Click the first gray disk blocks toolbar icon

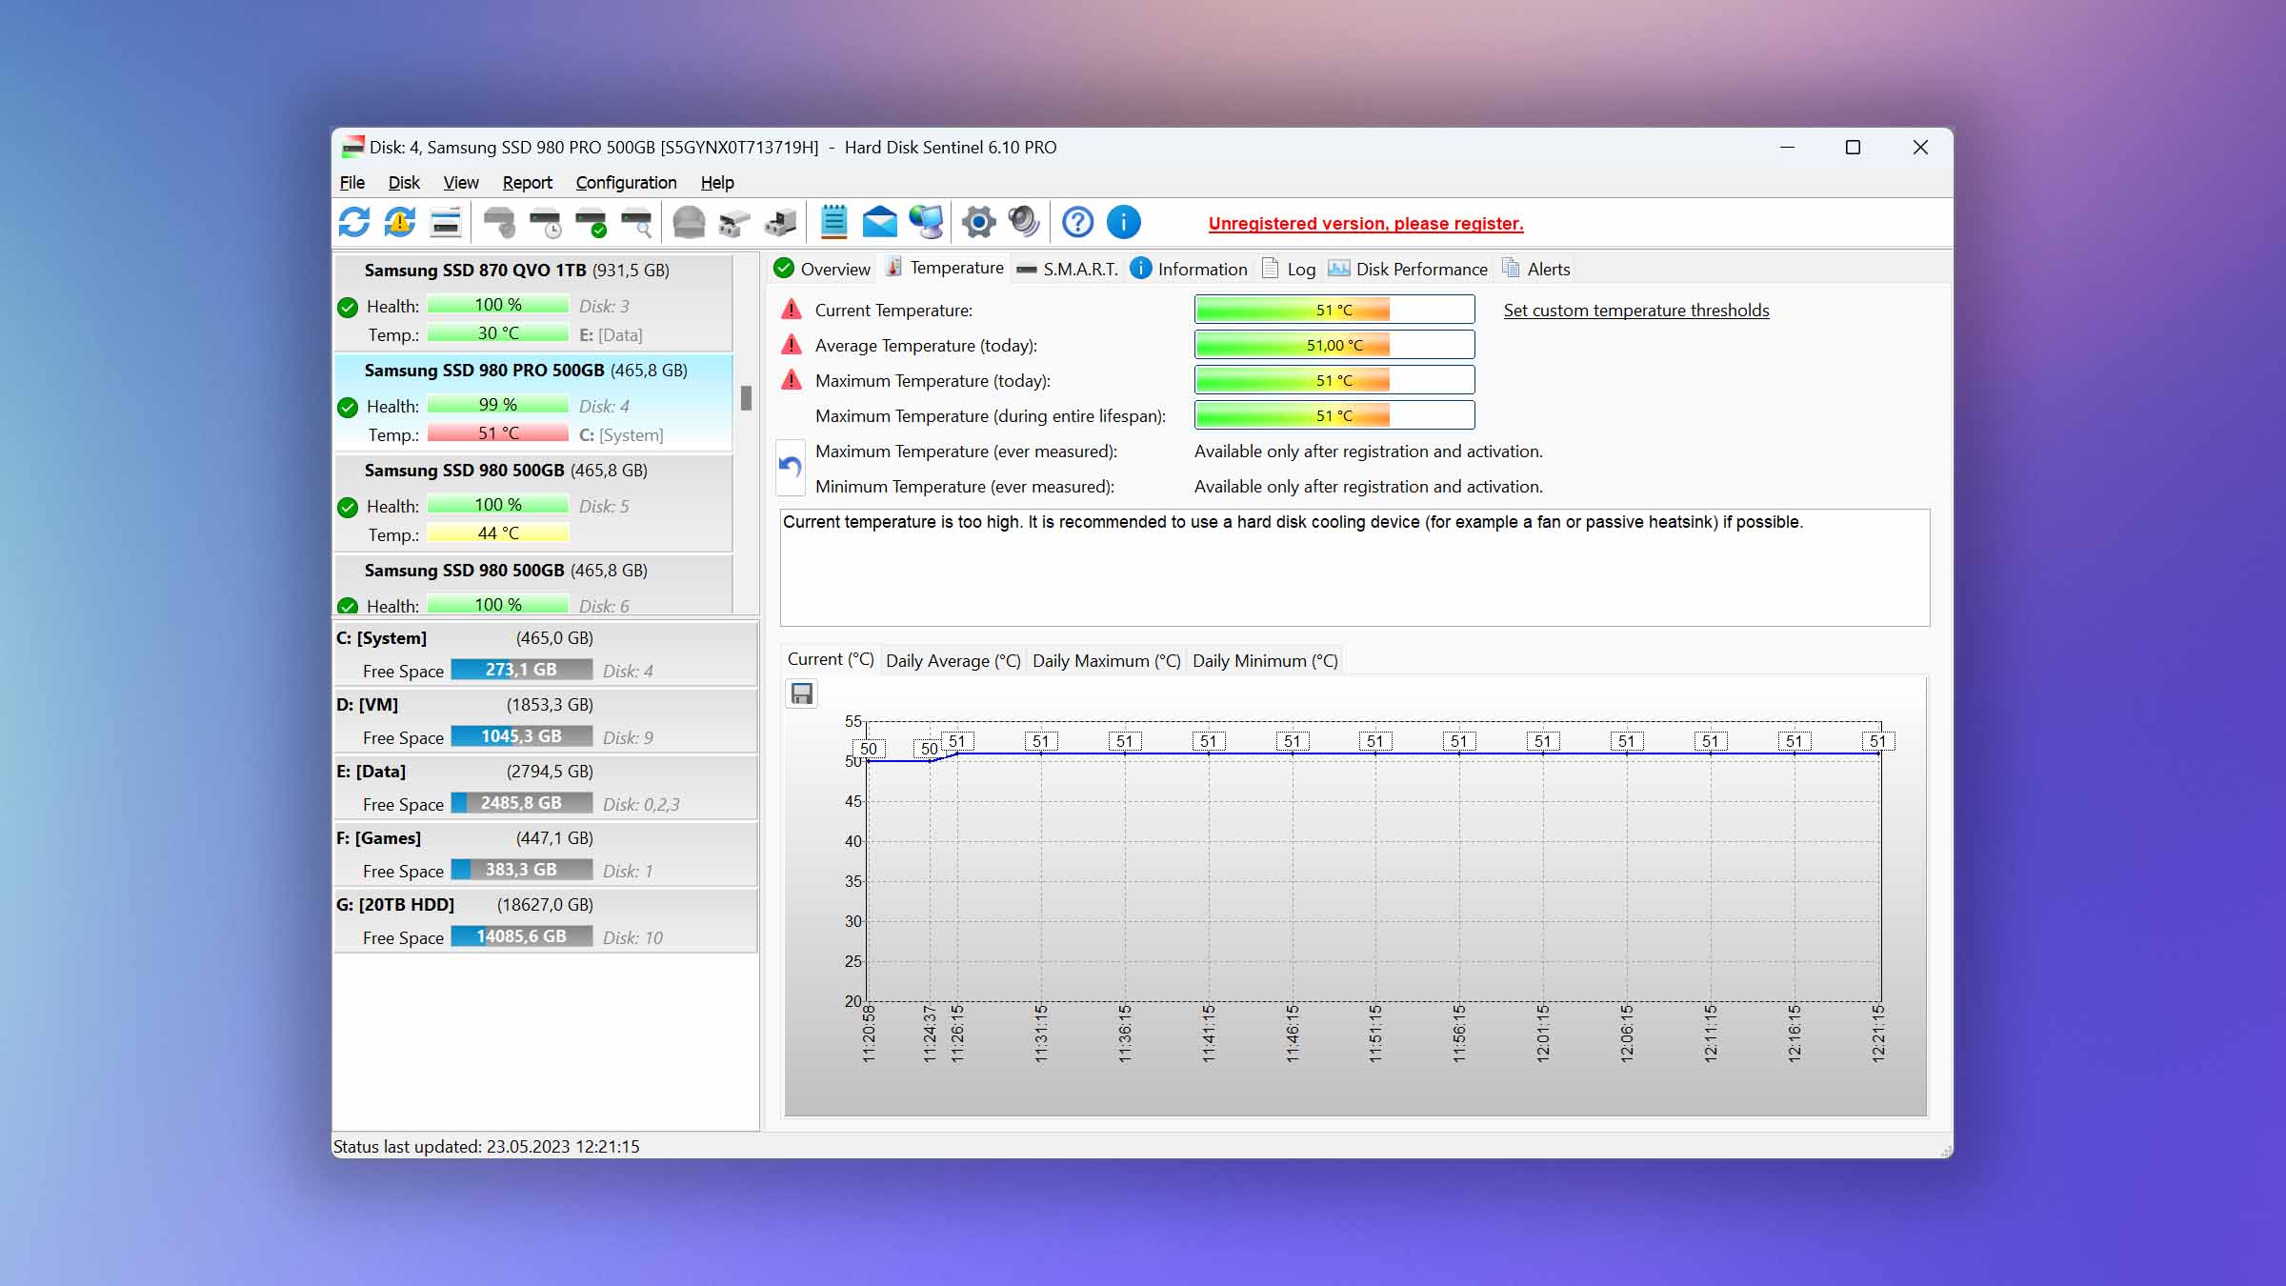[734, 223]
